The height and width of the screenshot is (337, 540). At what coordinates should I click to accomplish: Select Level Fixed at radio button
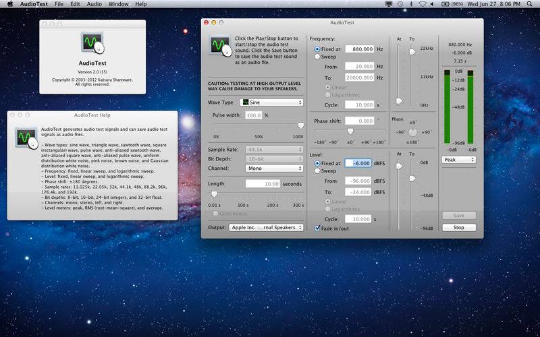(x=317, y=163)
